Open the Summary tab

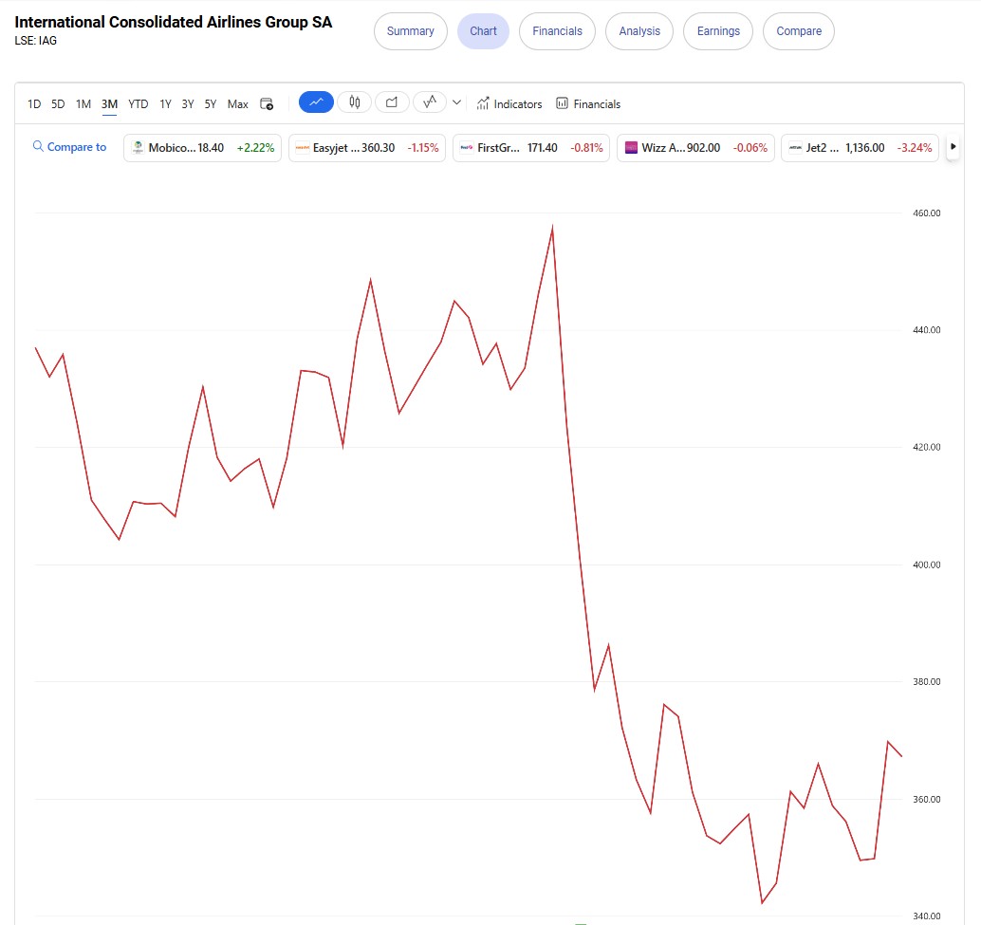click(x=410, y=31)
